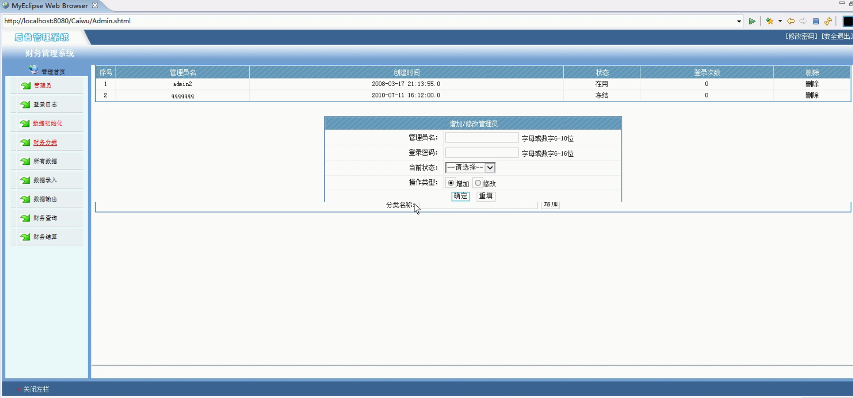Open the favorites dropdown arrow next to the star
The height and width of the screenshot is (398, 853).
click(780, 21)
